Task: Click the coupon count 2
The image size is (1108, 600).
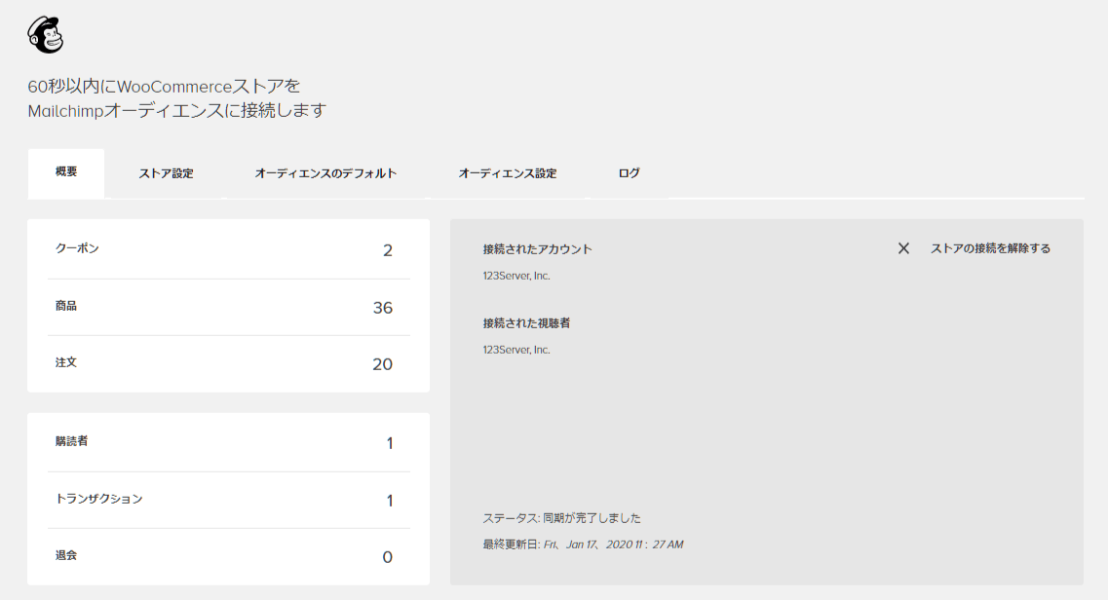Action: click(x=387, y=250)
